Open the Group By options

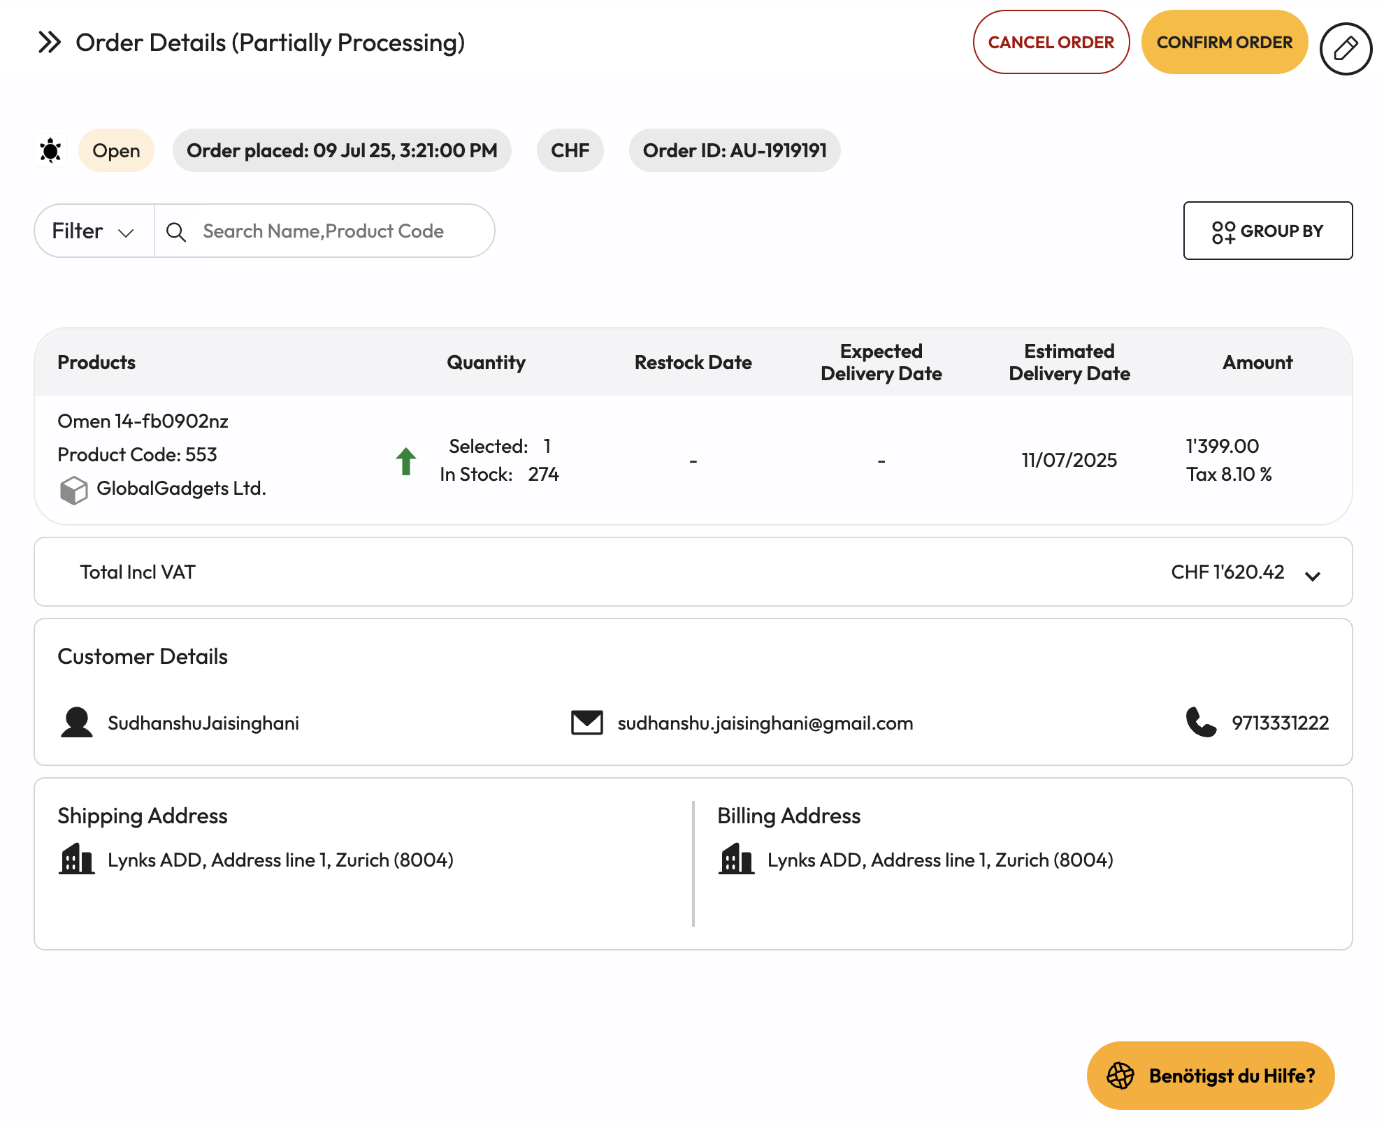pyautogui.click(x=1267, y=231)
